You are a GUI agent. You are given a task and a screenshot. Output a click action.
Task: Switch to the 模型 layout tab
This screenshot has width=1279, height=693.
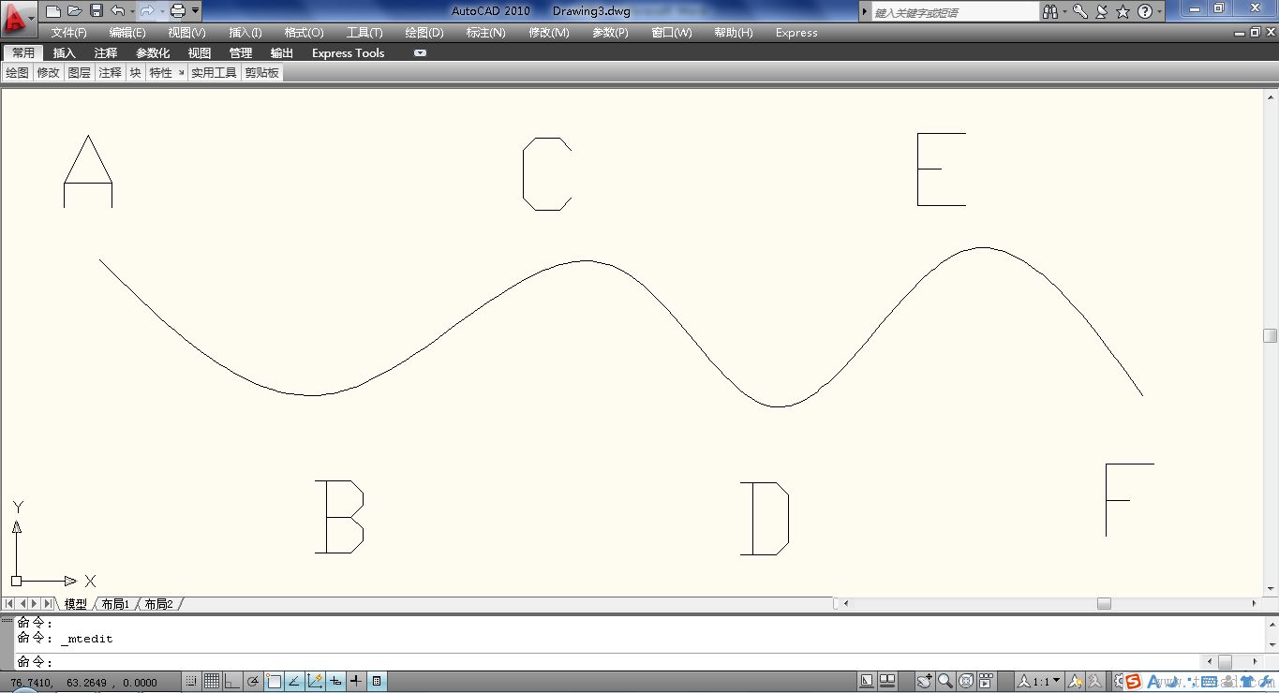pyautogui.click(x=75, y=604)
